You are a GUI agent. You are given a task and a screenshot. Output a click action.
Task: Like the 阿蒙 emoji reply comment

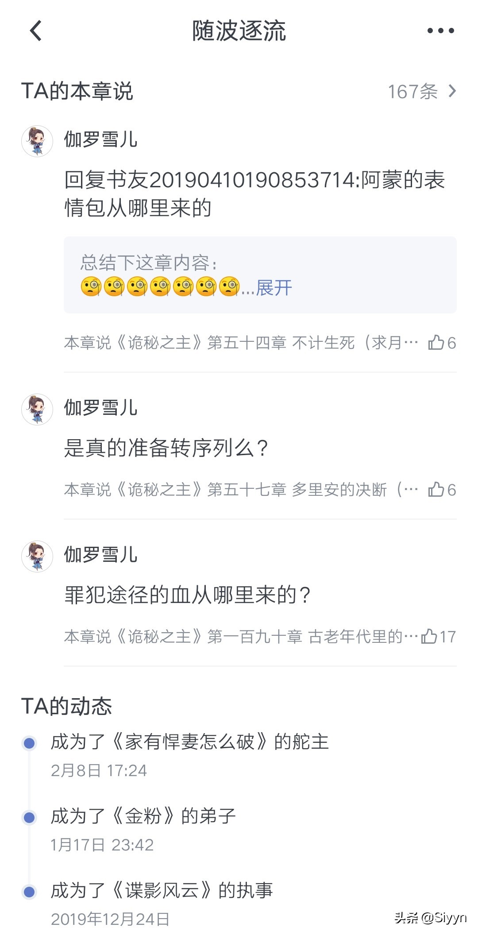pyautogui.click(x=442, y=343)
